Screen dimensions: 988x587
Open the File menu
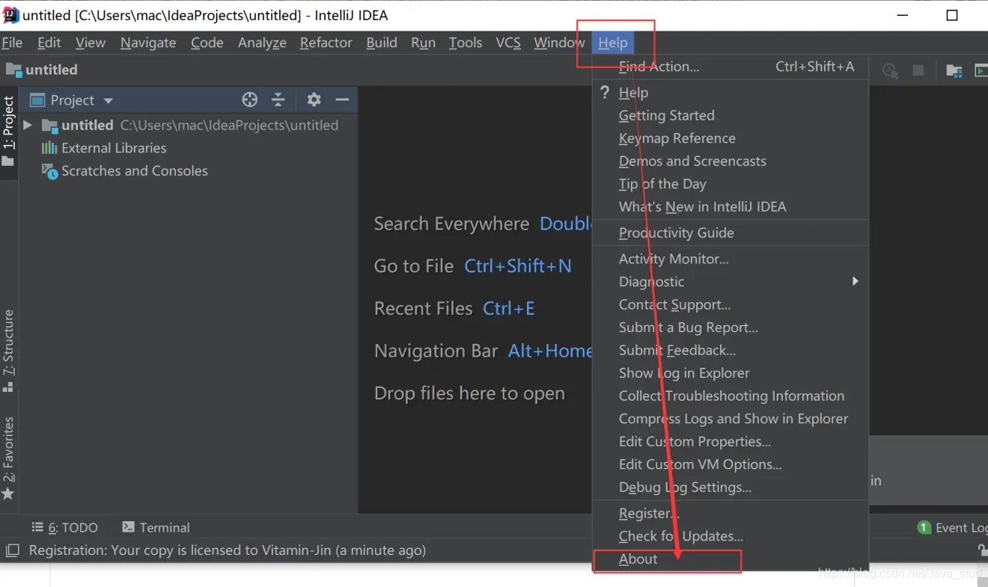pyautogui.click(x=12, y=43)
